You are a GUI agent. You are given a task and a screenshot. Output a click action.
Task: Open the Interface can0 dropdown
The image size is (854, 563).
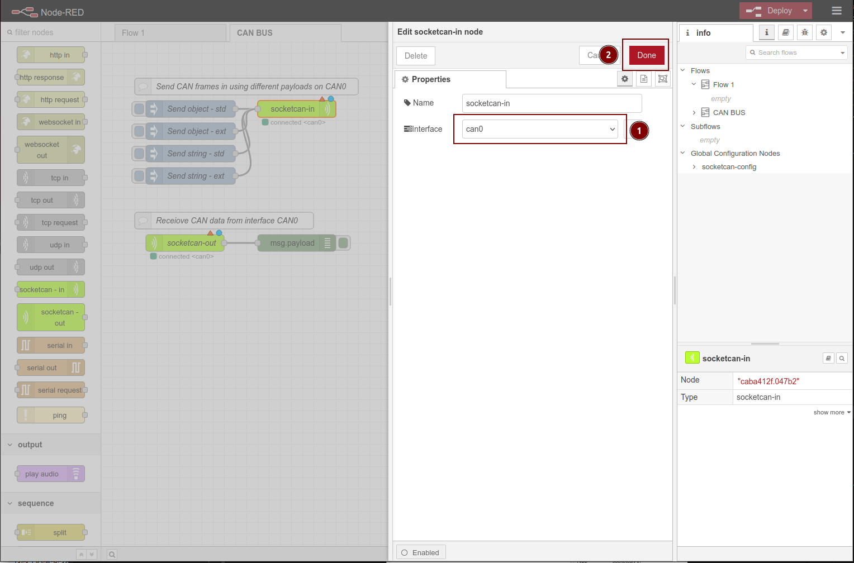click(540, 129)
